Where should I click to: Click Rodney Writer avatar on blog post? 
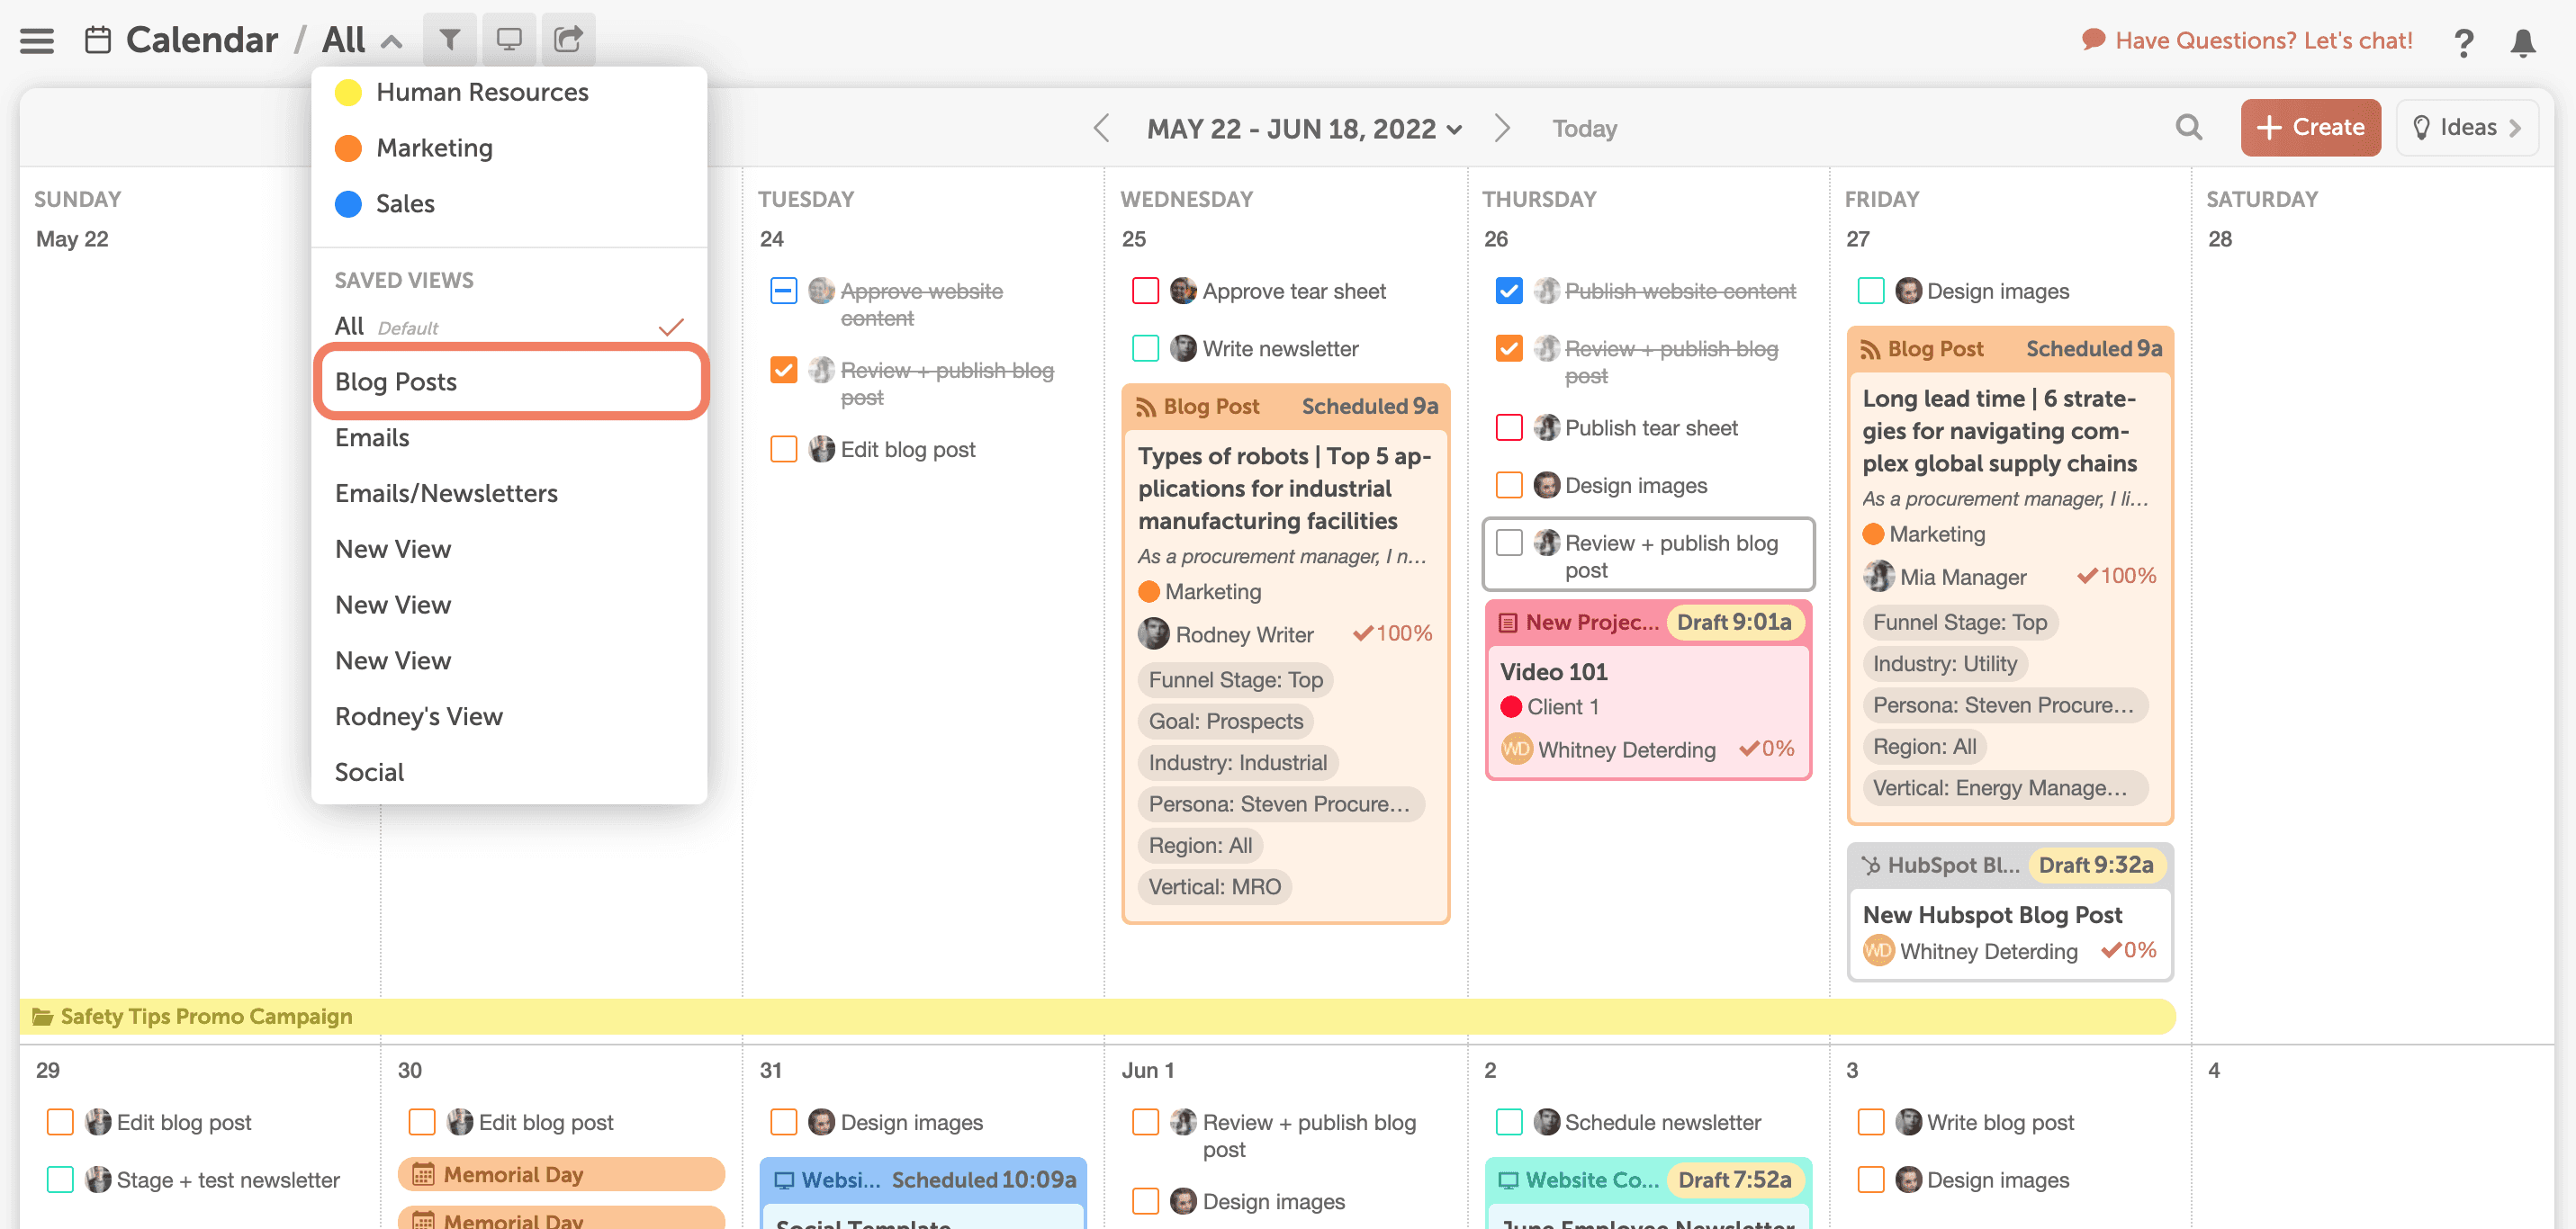pos(1154,634)
